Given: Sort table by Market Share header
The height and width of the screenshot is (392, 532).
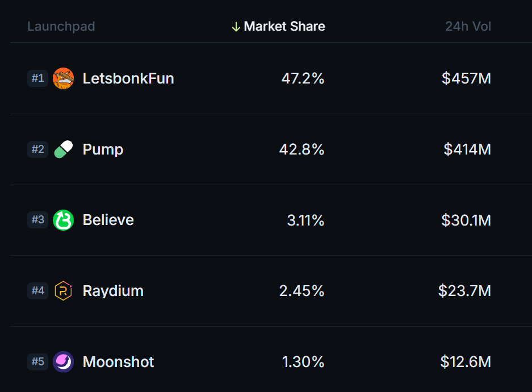Looking at the screenshot, I should [x=284, y=27].
